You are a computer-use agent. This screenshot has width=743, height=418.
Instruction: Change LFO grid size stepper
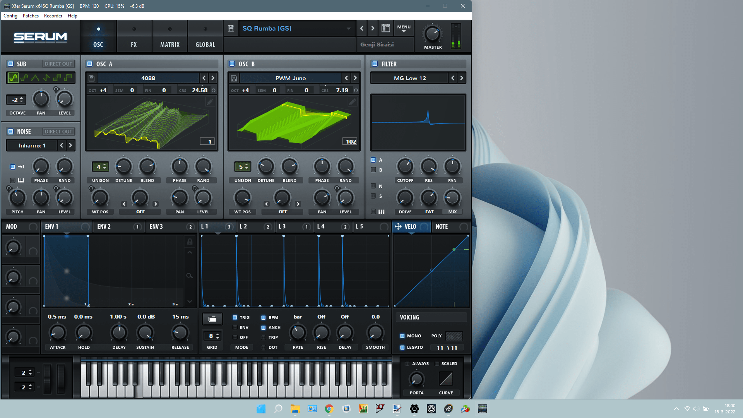[212, 336]
